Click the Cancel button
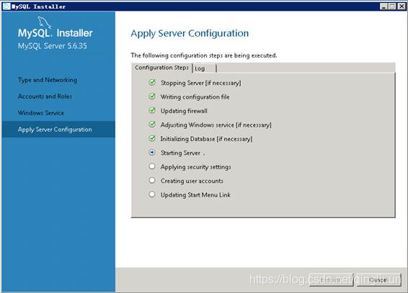408x293 pixels. (378, 280)
